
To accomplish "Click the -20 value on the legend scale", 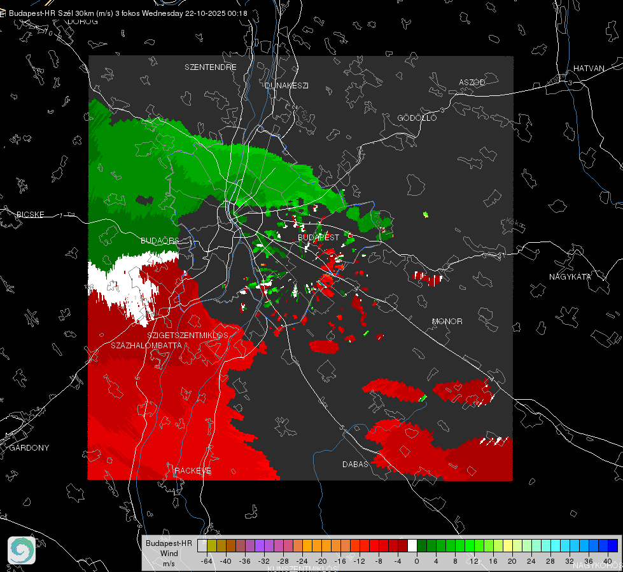I will [x=321, y=561].
